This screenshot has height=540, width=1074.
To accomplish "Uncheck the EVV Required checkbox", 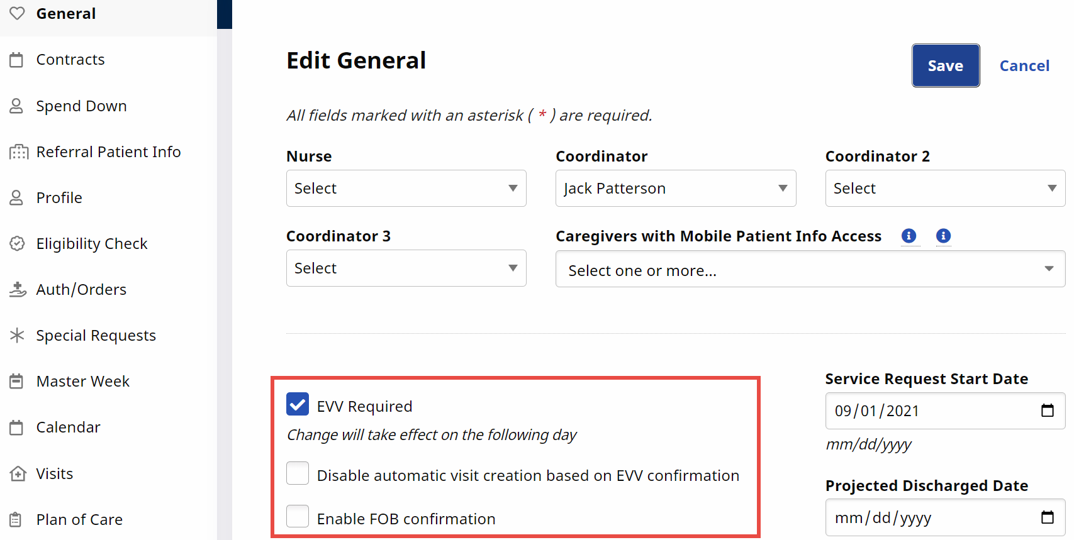I will pyautogui.click(x=298, y=404).
